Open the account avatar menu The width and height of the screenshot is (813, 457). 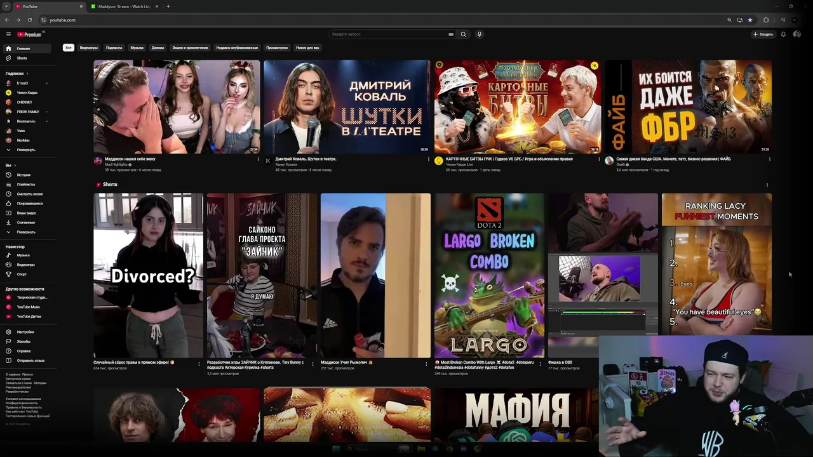click(x=797, y=34)
